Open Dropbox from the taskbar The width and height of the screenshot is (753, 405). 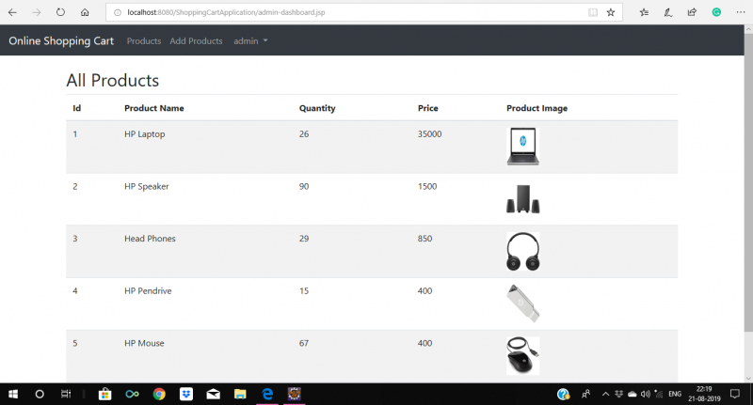point(186,394)
